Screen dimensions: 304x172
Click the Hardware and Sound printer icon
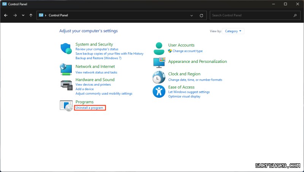pyautogui.click(x=66, y=84)
